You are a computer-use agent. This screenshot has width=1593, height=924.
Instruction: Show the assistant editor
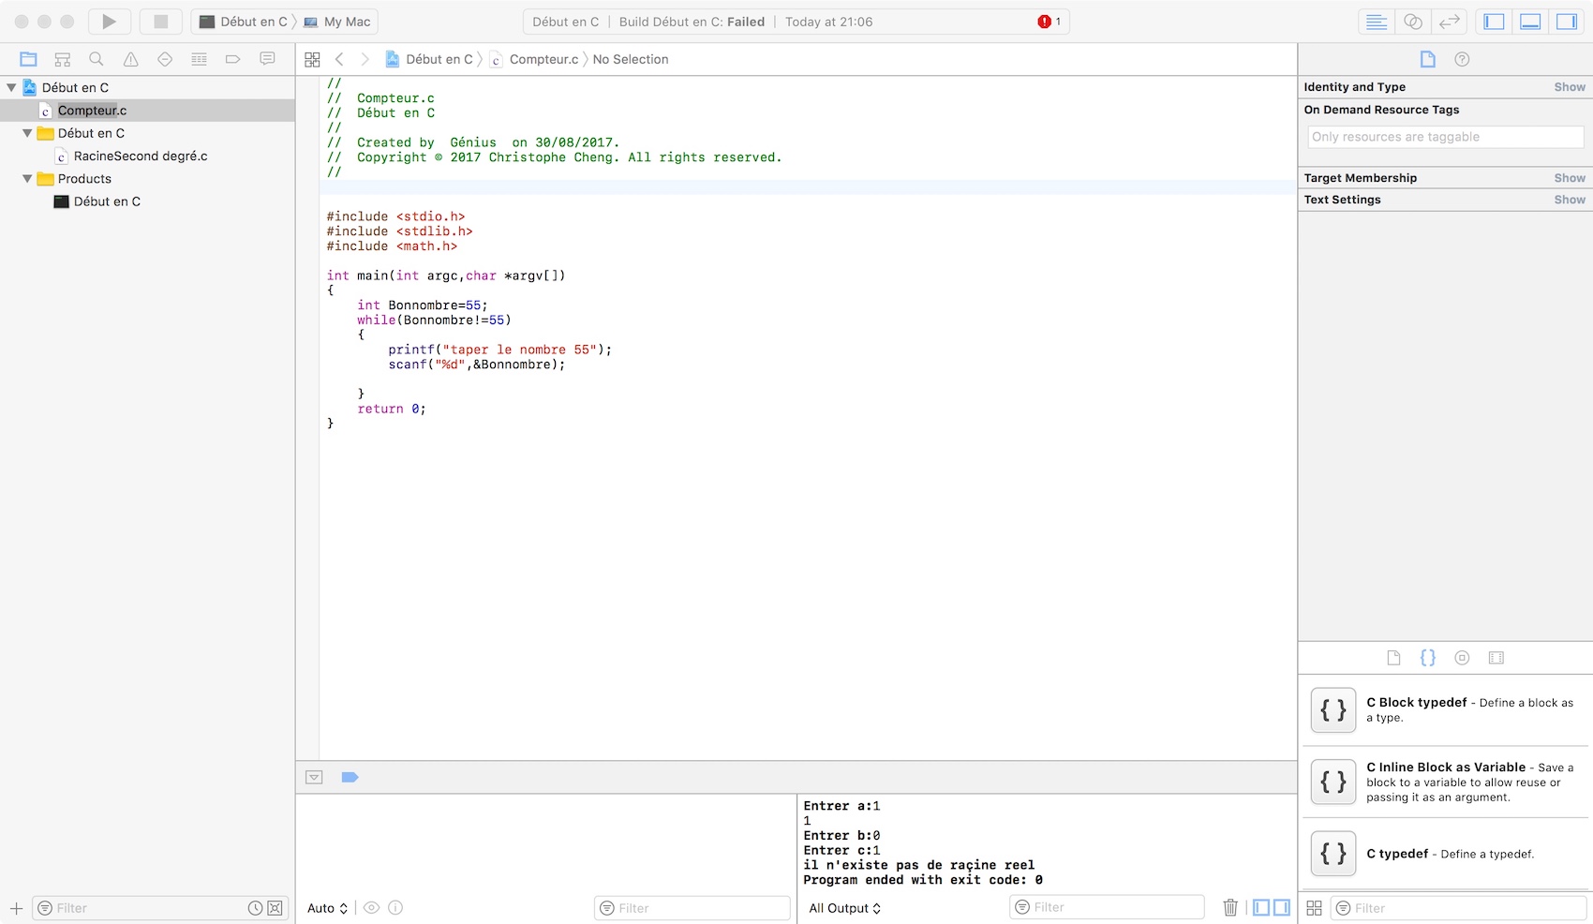1413,22
